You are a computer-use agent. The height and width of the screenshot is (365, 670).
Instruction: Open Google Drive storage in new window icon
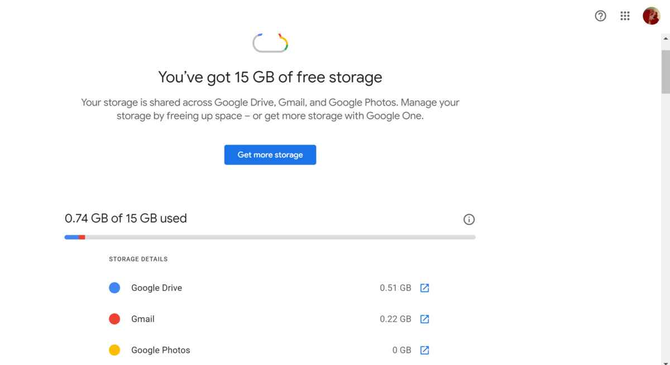424,288
